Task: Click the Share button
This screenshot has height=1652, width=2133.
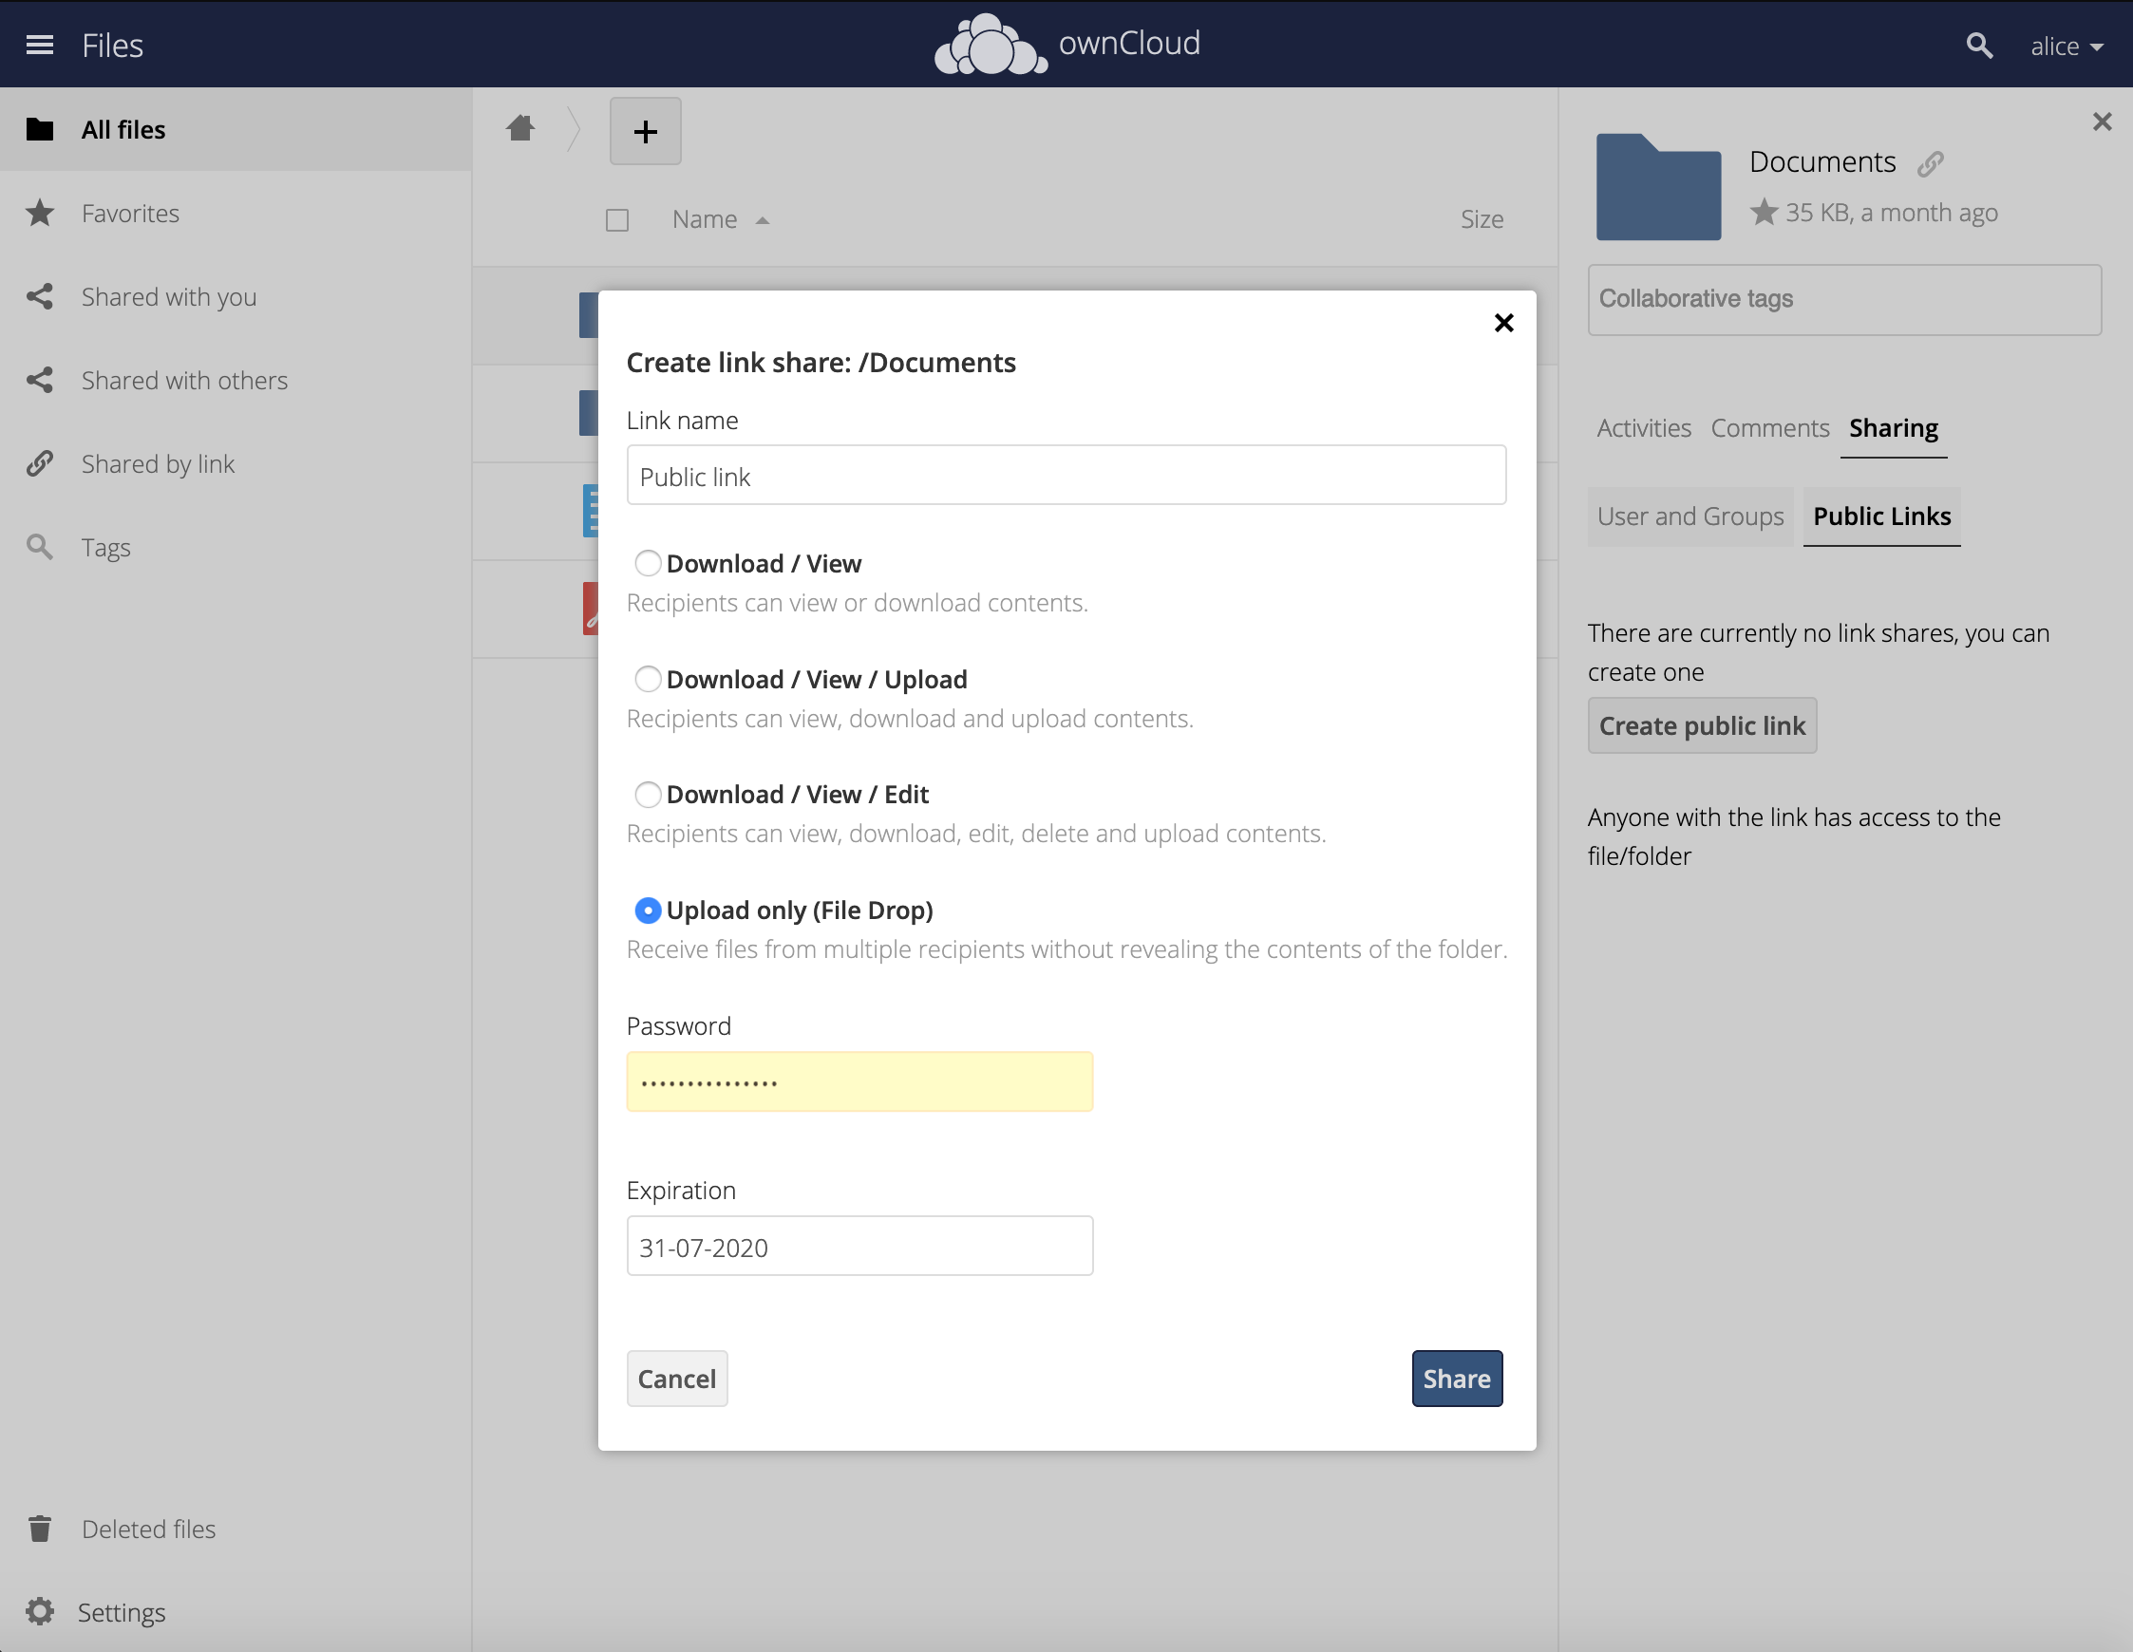Action: point(1457,1379)
